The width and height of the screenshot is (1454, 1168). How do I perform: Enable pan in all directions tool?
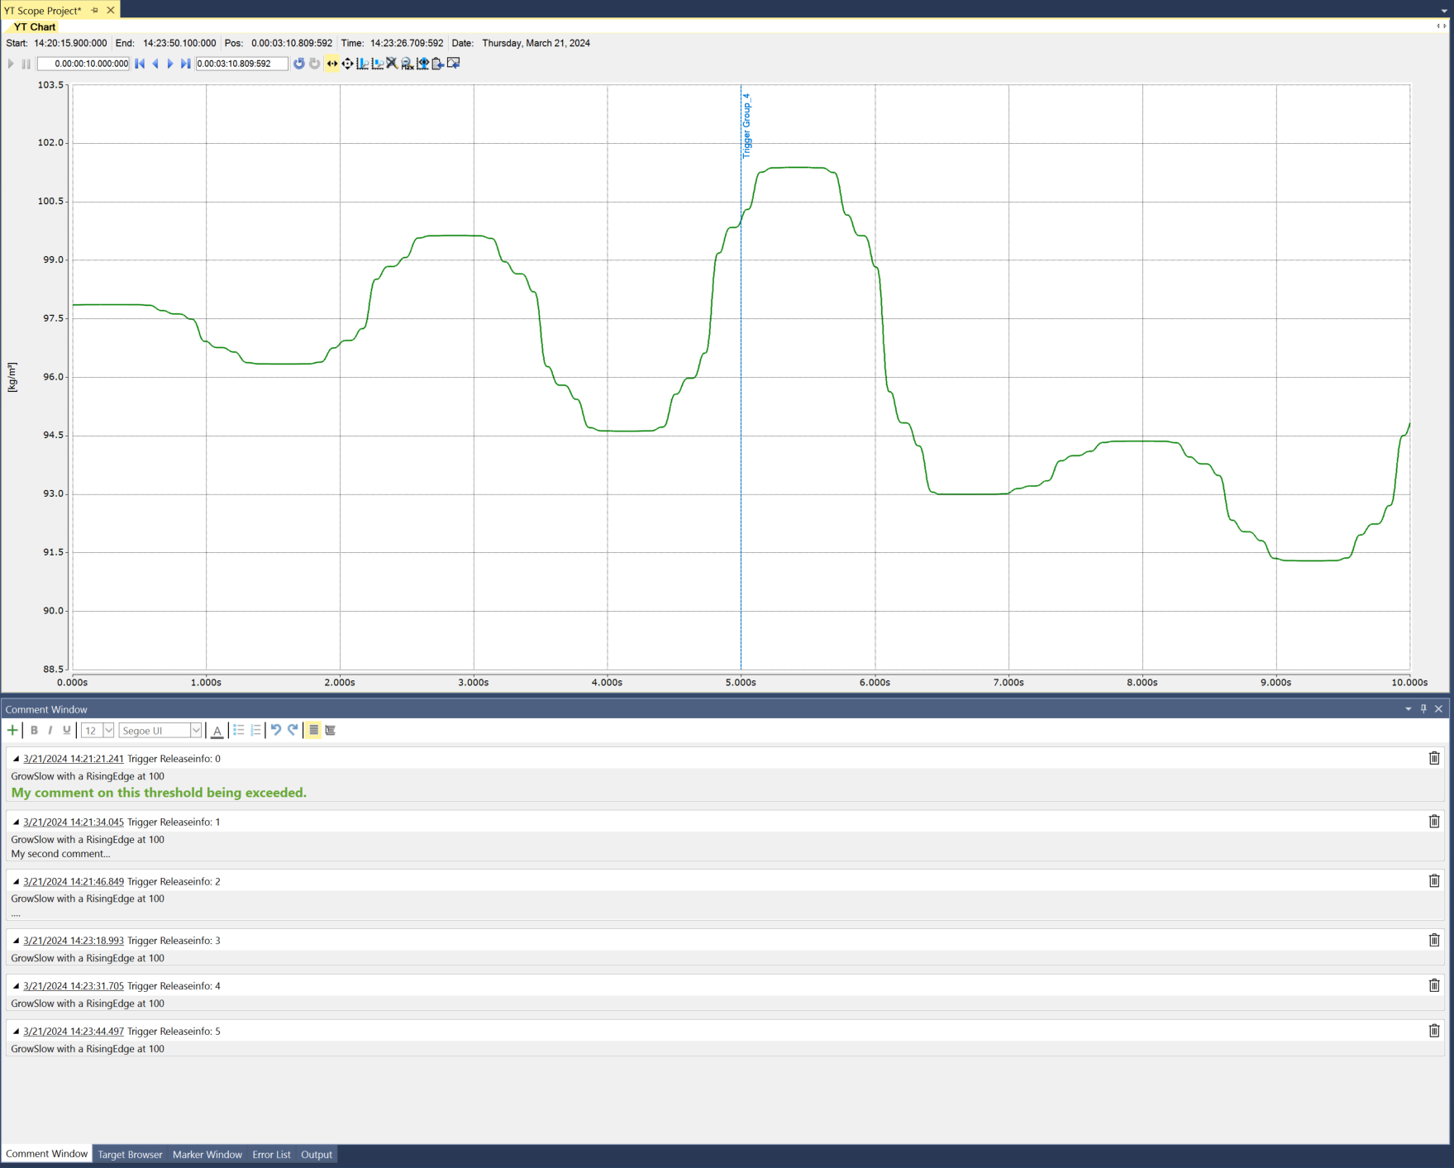[x=347, y=64]
